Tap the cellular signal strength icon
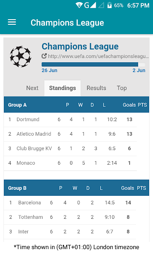This screenshot has width=153, height=273. coord(93,5)
